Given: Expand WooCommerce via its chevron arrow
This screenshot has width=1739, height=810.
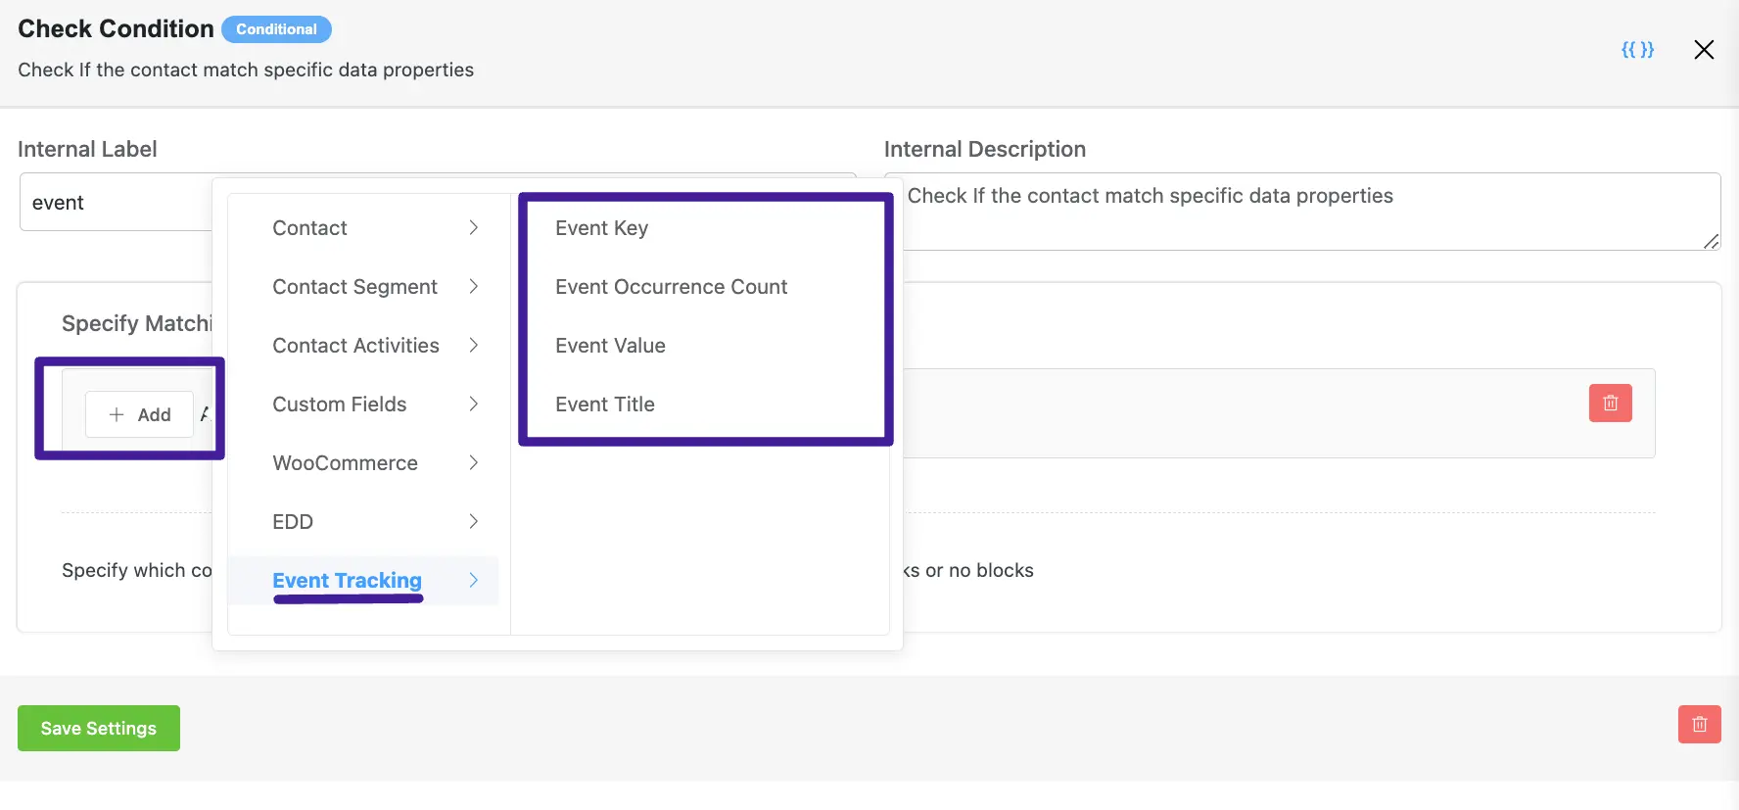Looking at the screenshot, I should point(474,462).
